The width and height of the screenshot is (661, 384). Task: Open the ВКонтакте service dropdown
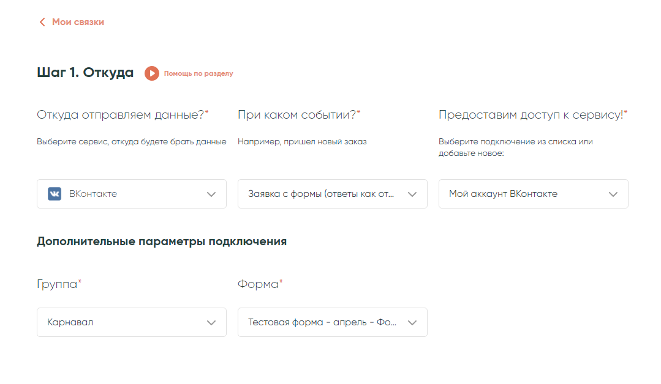pyautogui.click(x=131, y=194)
